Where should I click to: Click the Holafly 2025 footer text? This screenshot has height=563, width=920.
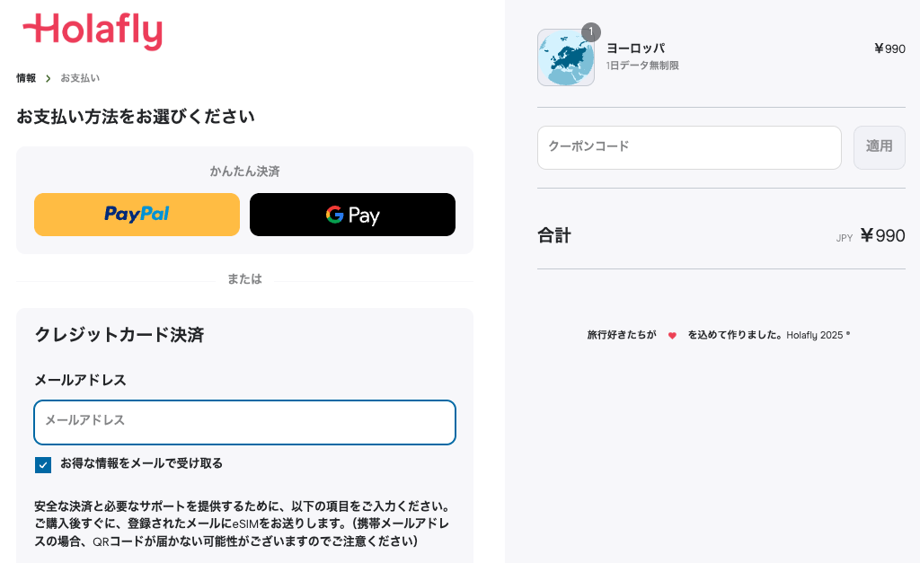coord(815,335)
